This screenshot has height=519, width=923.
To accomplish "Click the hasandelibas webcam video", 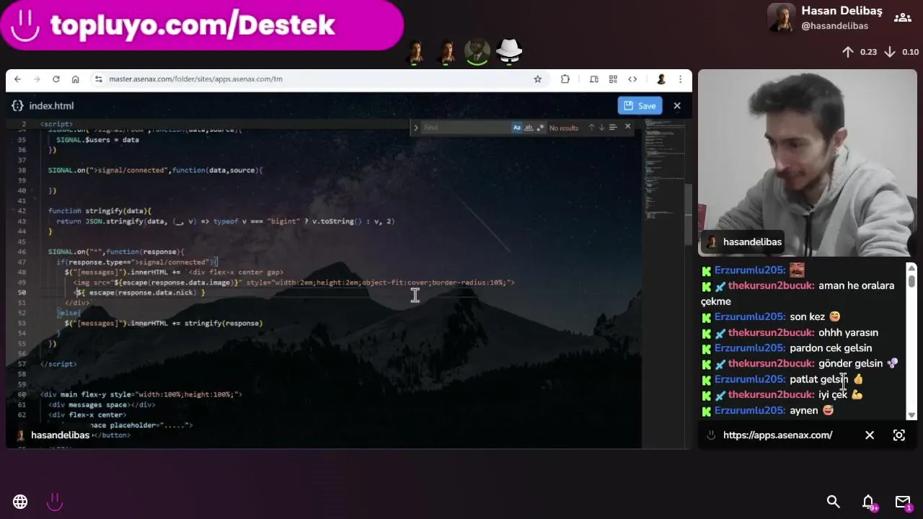I will pyautogui.click(x=807, y=163).
